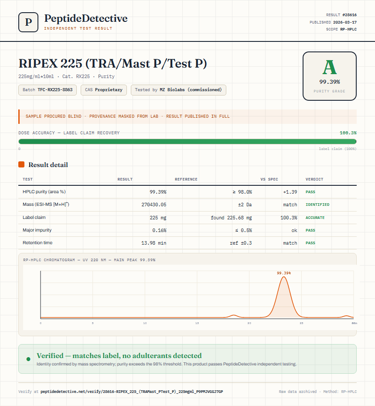Click the +1.39 vs spec value
Viewport: 375px width, 406px height.
pyautogui.click(x=290, y=192)
